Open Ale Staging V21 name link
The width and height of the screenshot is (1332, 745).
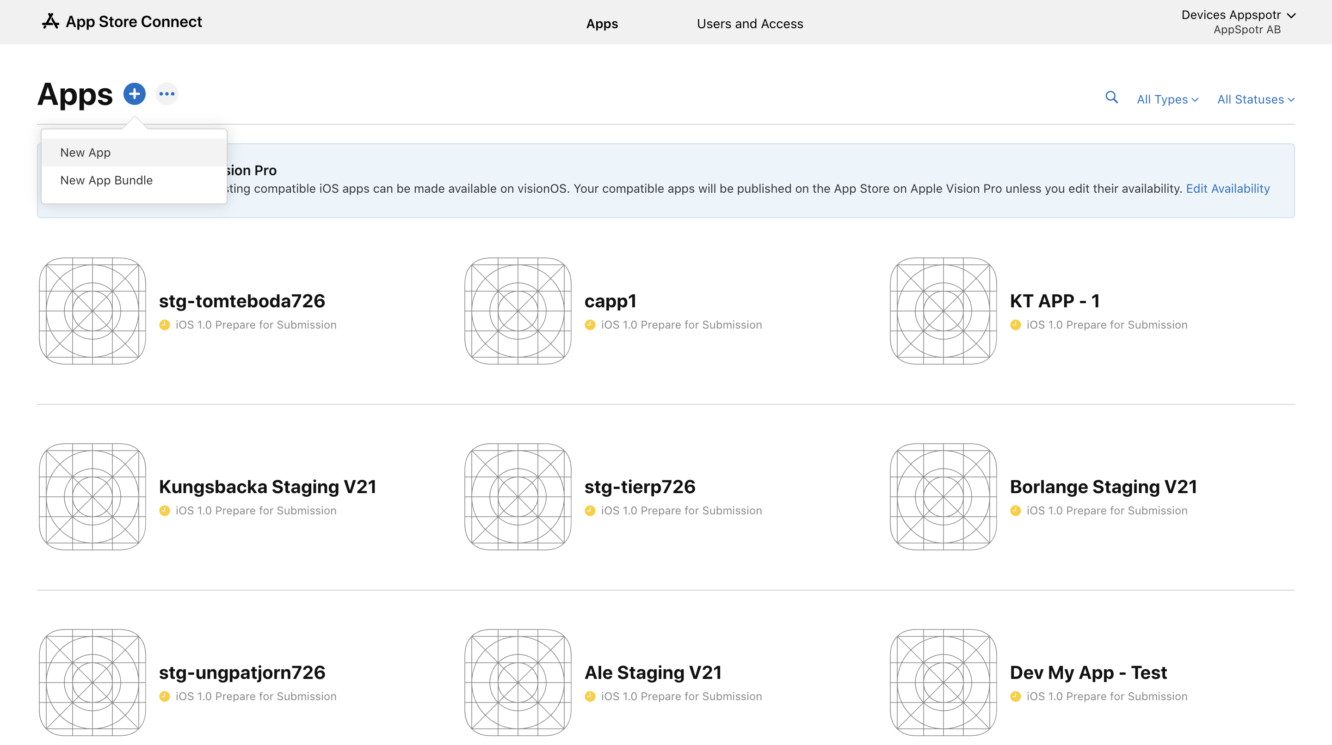tap(653, 672)
